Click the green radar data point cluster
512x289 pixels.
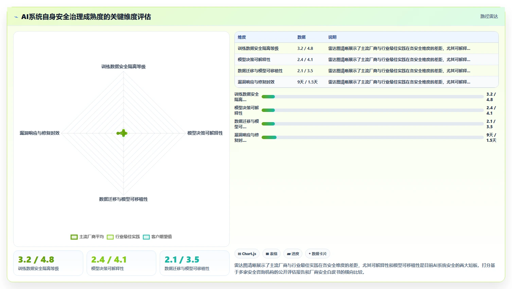pyautogui.click(x=122, y=133)
